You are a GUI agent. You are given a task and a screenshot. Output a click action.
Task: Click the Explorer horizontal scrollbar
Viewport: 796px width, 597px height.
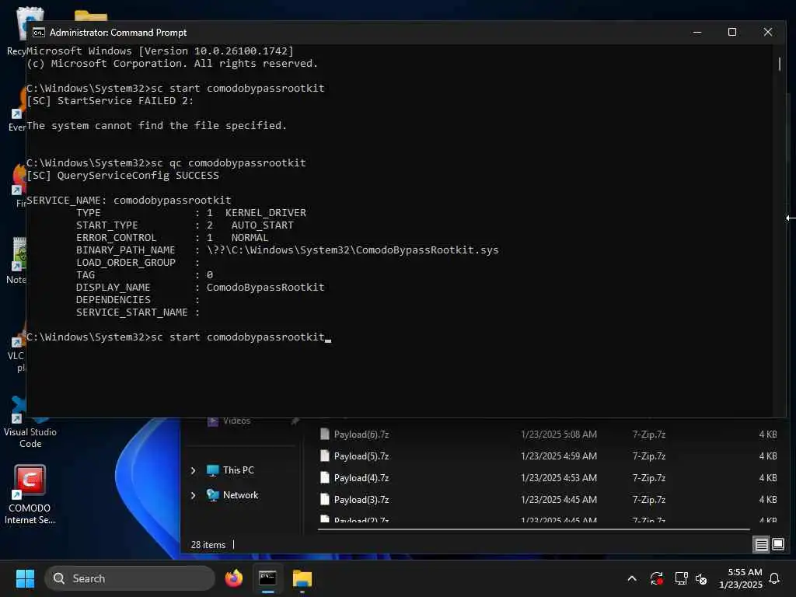(533, 529)
